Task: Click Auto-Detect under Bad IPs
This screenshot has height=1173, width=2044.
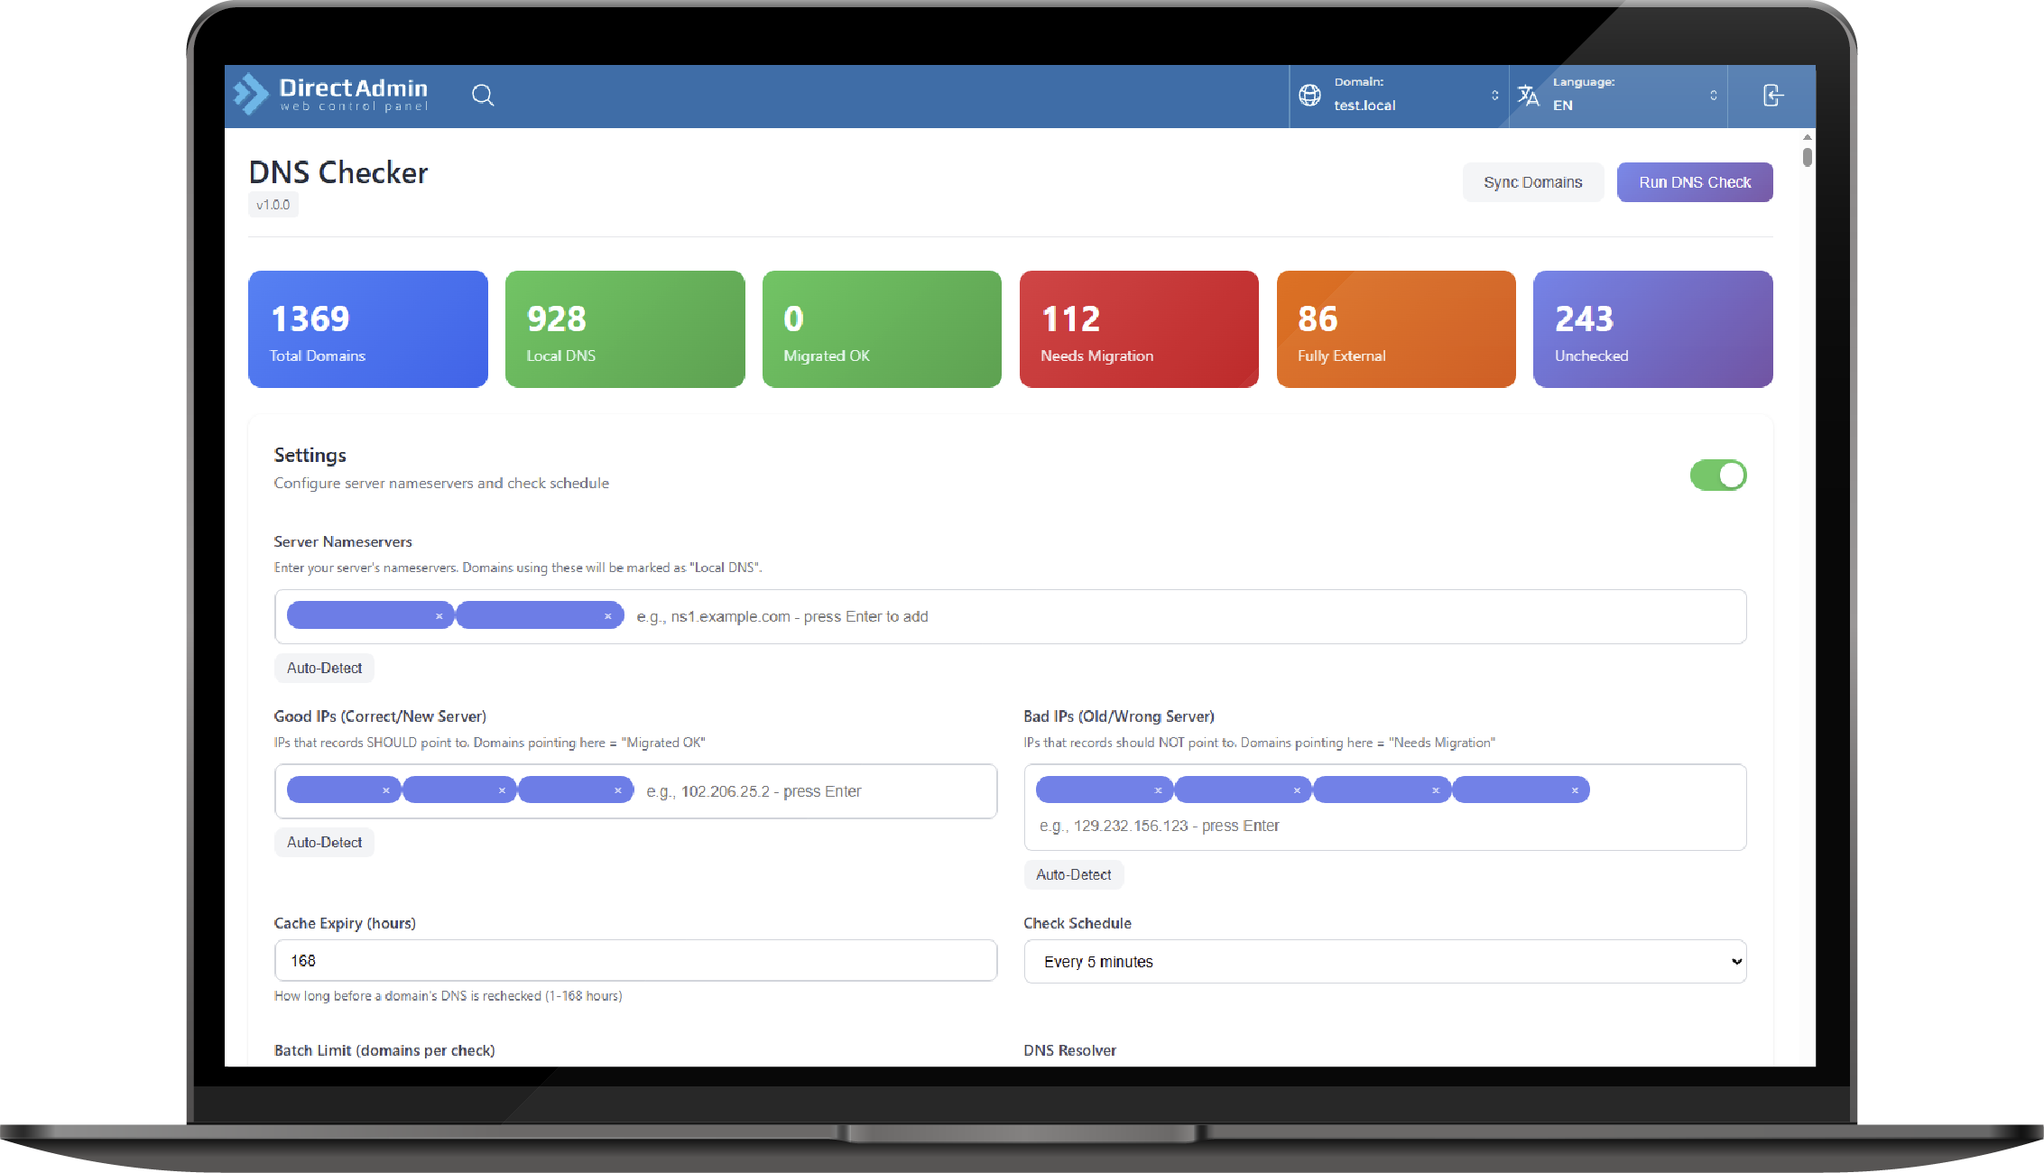Action: click(1073, 874)
